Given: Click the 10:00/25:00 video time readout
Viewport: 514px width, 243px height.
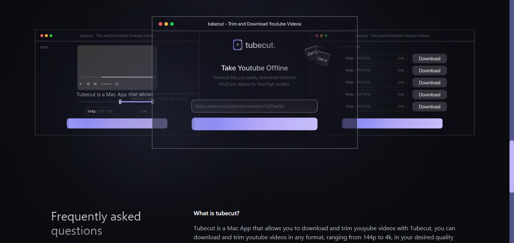Looking at the screenshot, I should [106, 84].
